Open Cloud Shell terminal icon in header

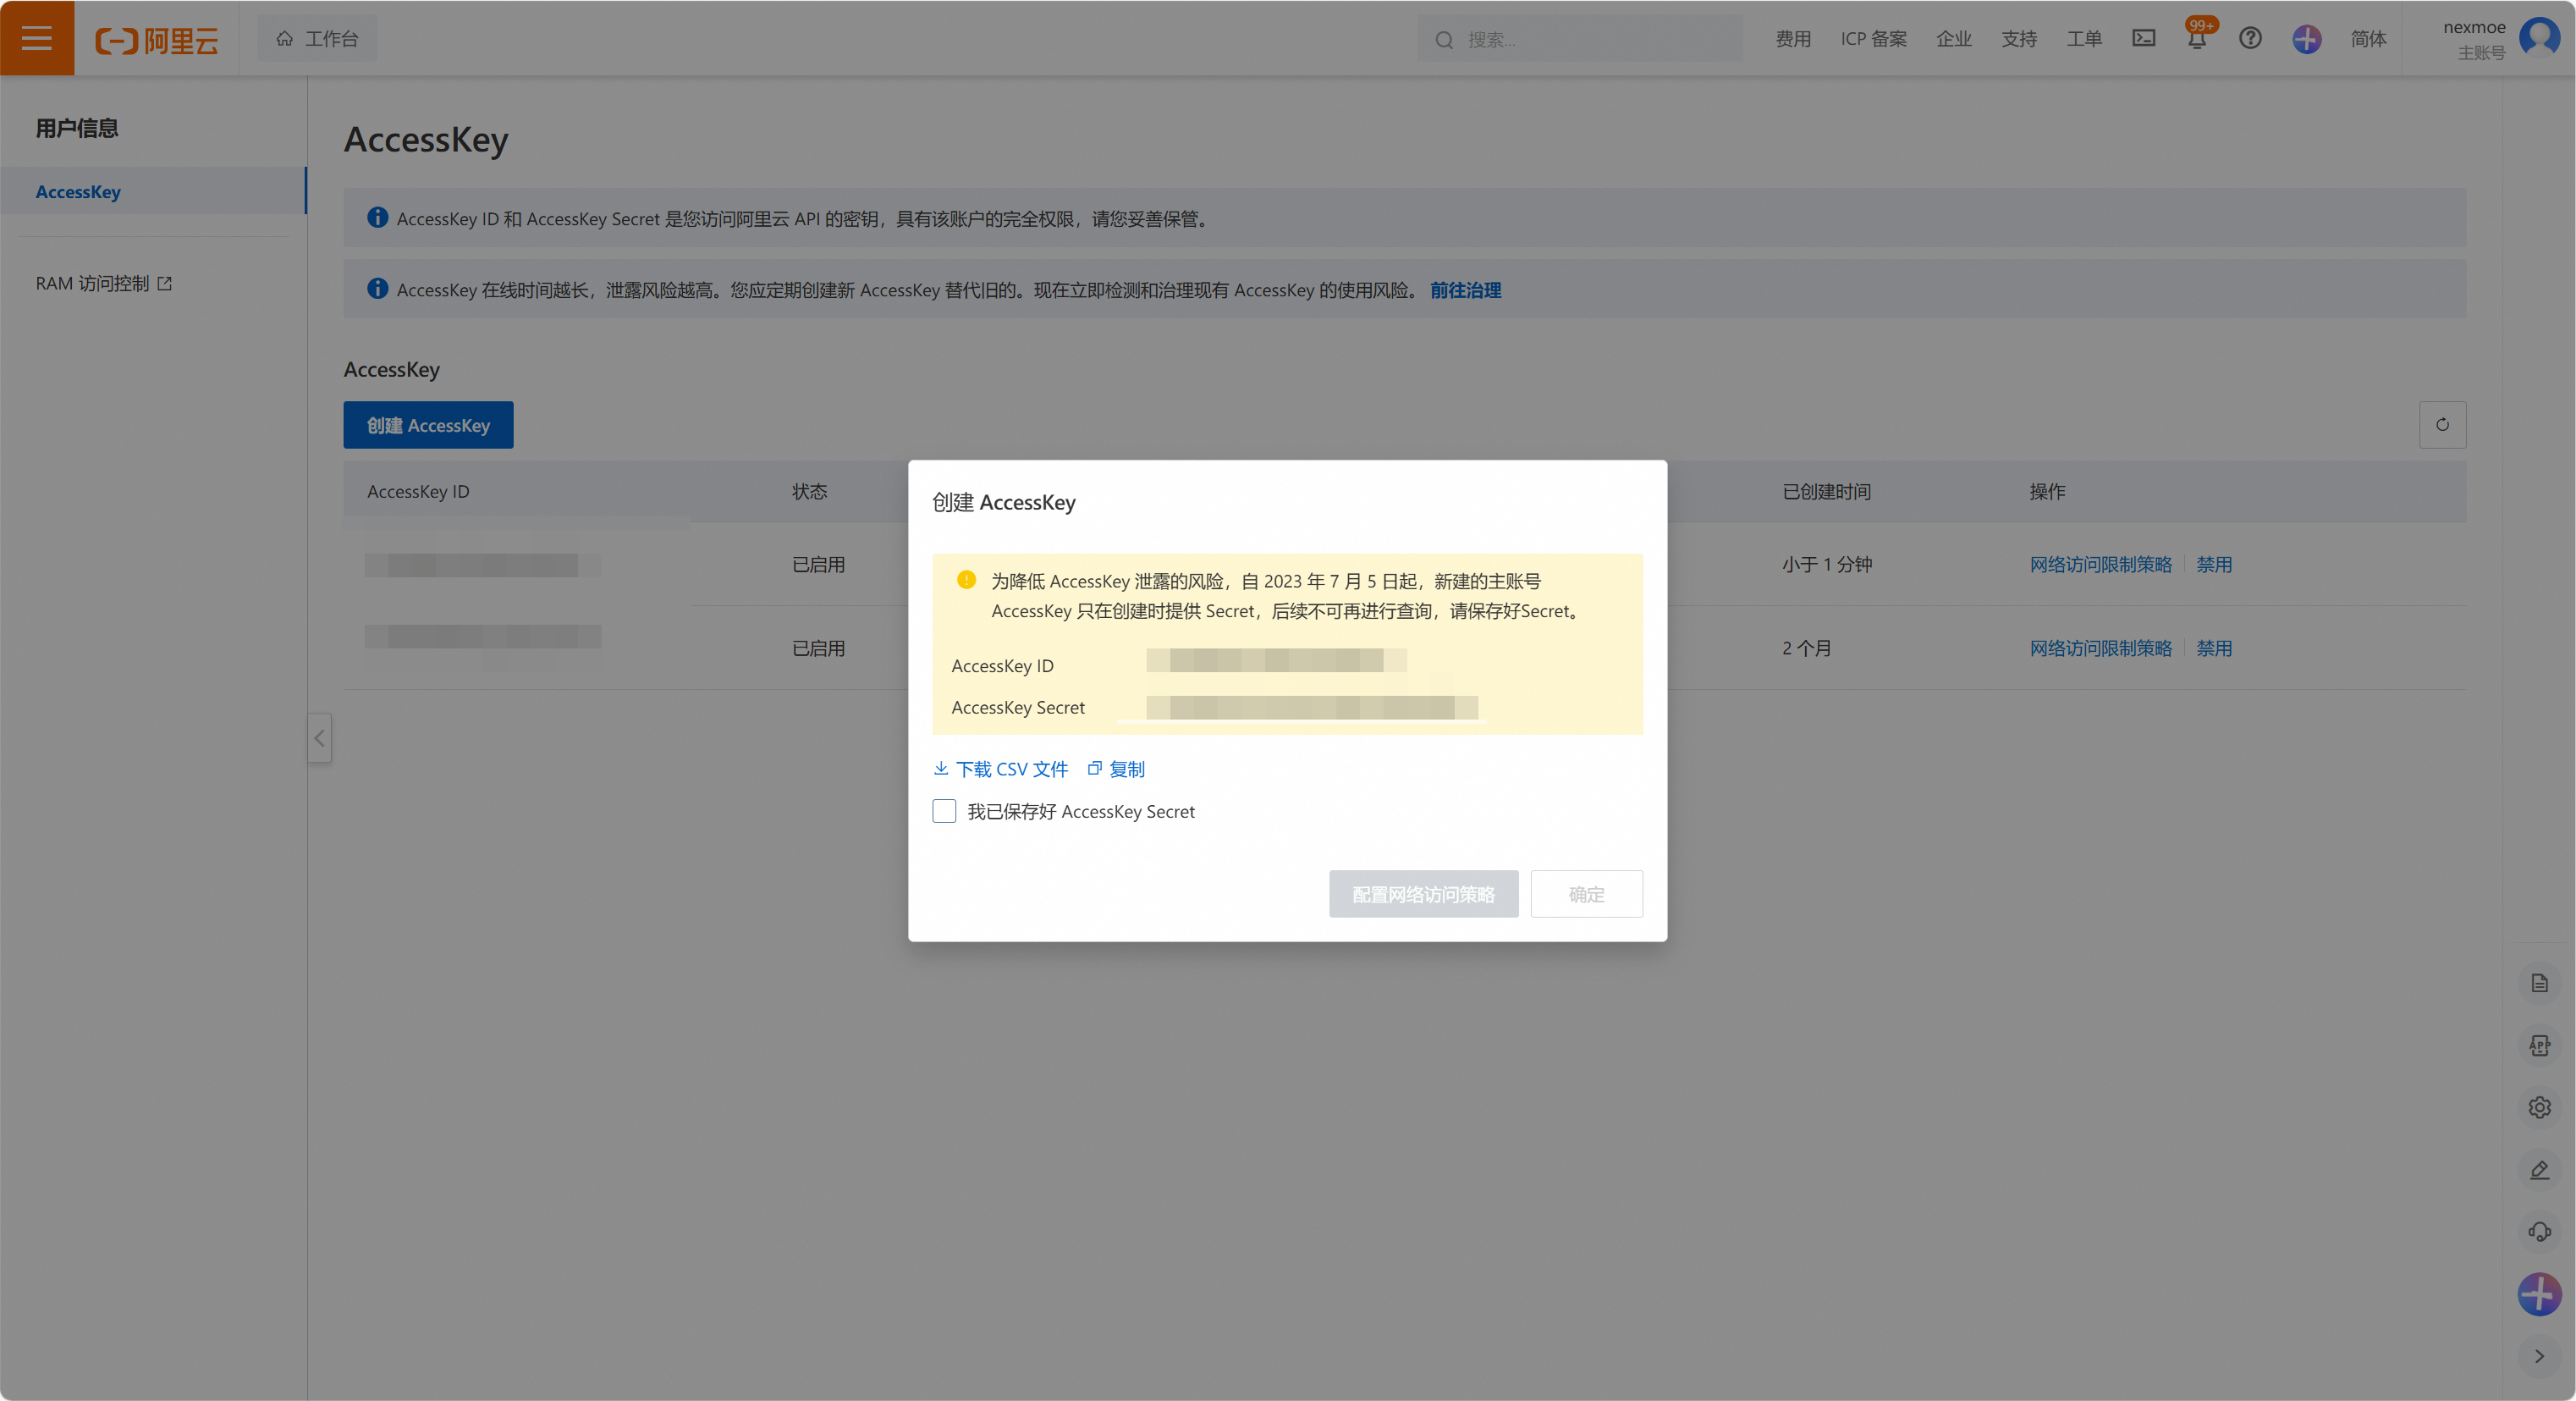click(x=2143, y=38)
